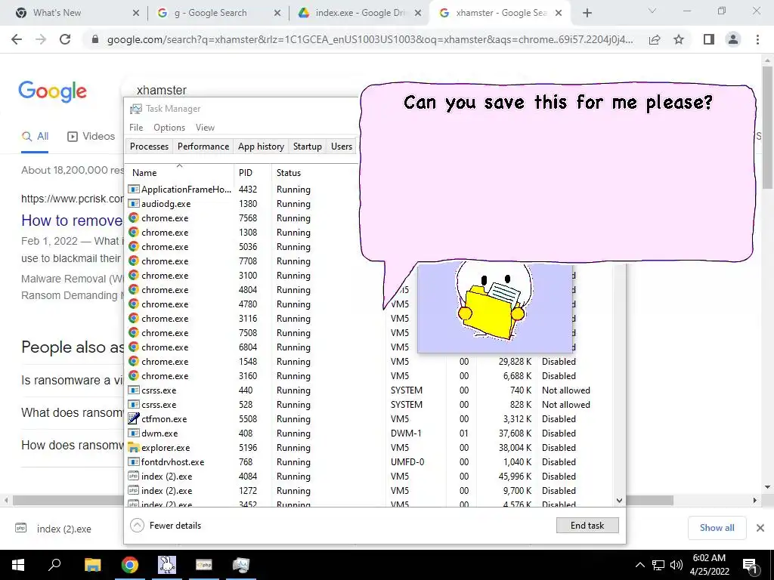
Task: Click the tab search chevron in Chrome
Action: [652, 11]
